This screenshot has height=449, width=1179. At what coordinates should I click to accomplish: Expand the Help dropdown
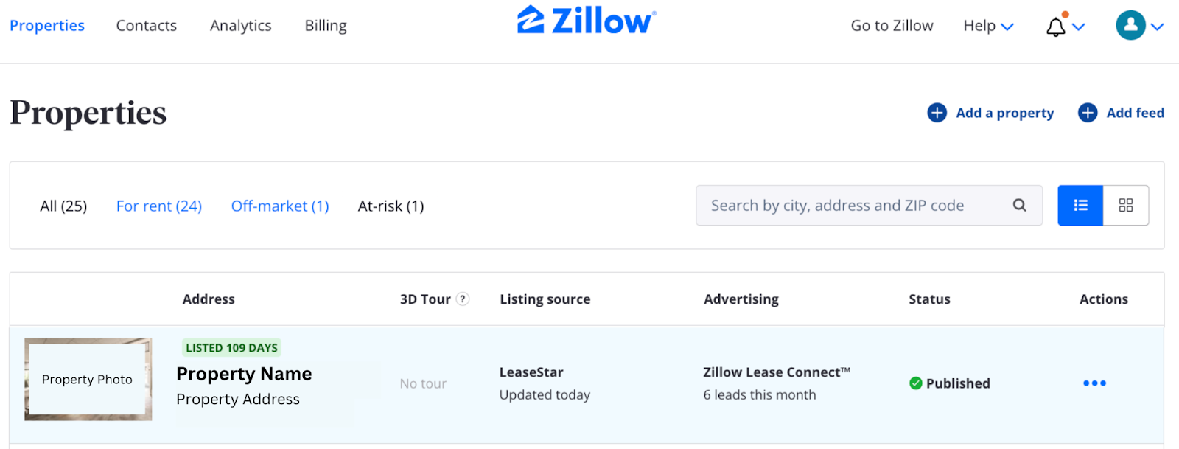point(986,25)
